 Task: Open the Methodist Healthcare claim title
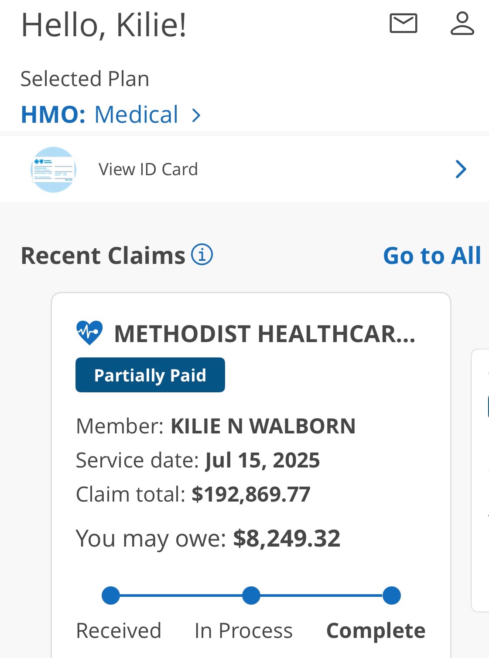point(265,334)
